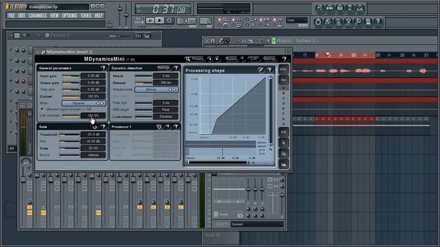
Task: Stop playback in transport panel
Action: coord(159,21)
